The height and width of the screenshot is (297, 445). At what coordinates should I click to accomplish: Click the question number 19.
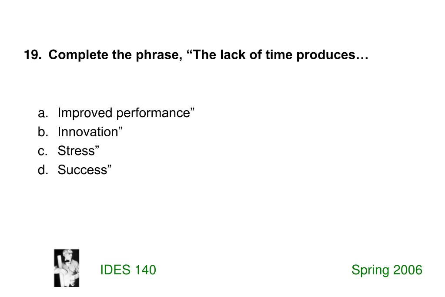[x=33, y=55]
